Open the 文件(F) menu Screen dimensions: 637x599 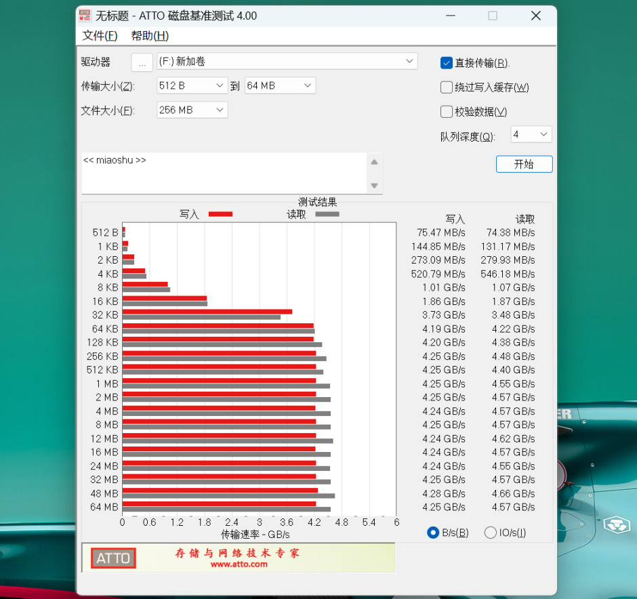point(100,36)
